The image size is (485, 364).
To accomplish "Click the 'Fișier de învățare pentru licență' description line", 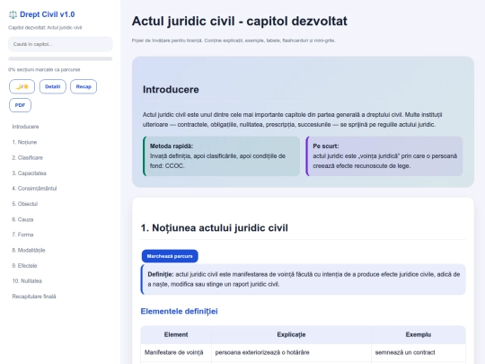I will 234,40.
